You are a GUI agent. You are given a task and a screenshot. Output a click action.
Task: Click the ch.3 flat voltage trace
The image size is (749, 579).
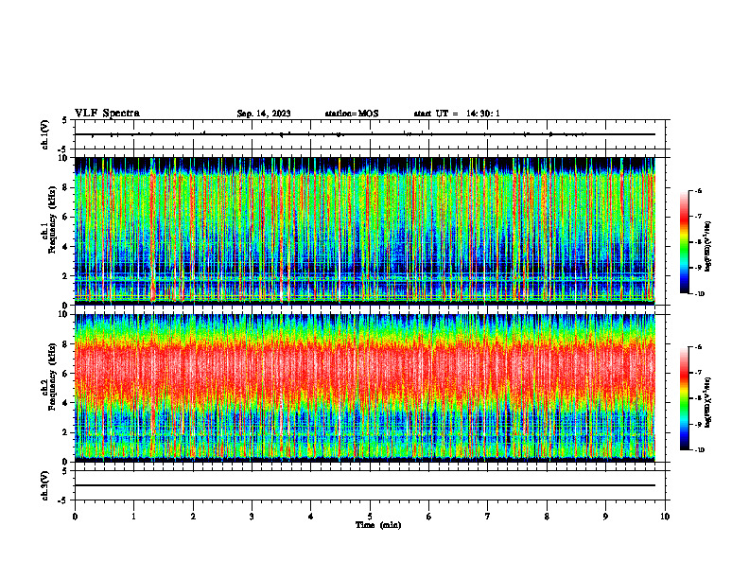pos(365,485)
